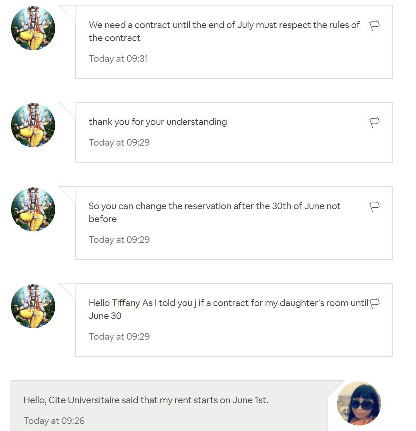The image size is (416, 431).
Task: Open sender avatar beside 'change the reservation' message
Action: 33,209
